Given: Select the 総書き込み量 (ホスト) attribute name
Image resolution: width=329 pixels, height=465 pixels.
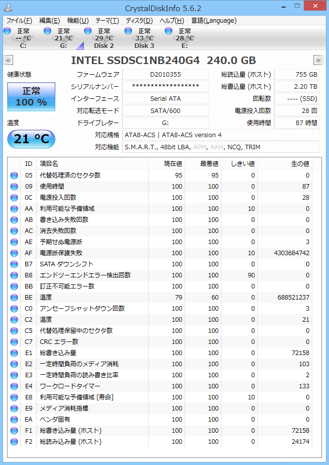Looking at the screenshot, I should (x=71, y=430).
